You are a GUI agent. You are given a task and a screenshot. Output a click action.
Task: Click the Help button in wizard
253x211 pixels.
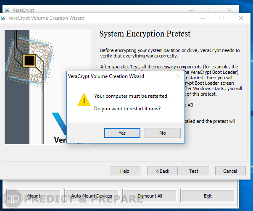click(125, 171)
